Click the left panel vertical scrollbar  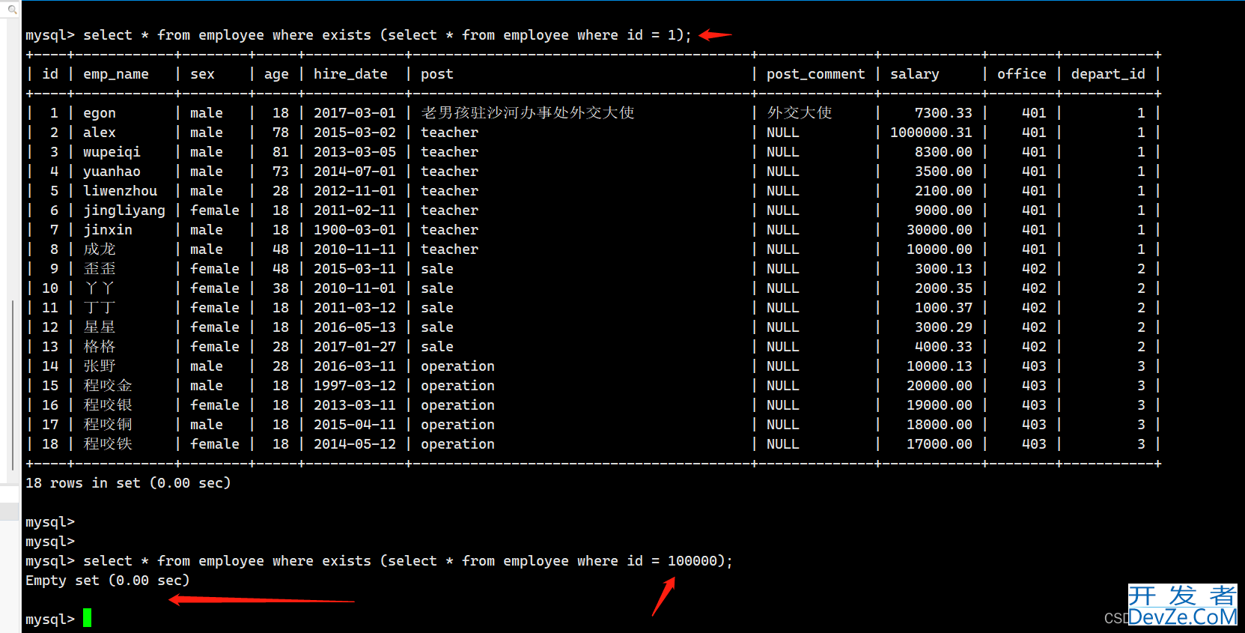pos(12,384)
